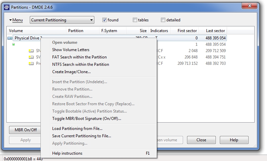
Task: Click first sector value 2 048
Action: coord(193,51)
